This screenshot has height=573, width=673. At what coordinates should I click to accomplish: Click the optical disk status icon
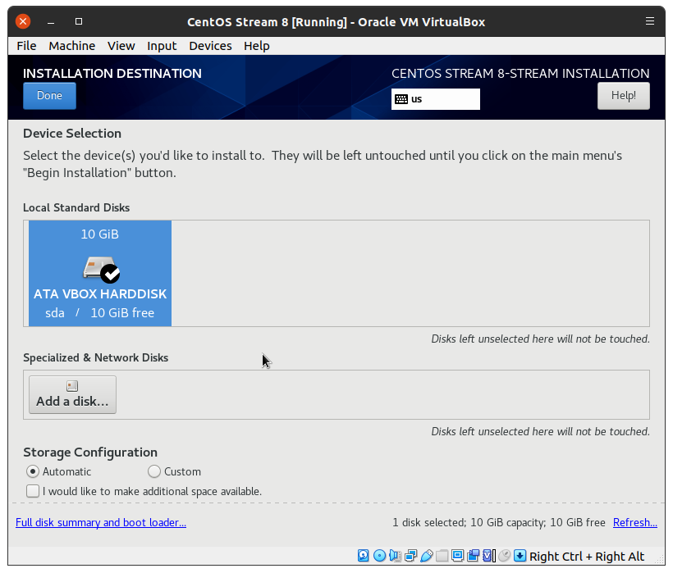click(x=379, y=556)
